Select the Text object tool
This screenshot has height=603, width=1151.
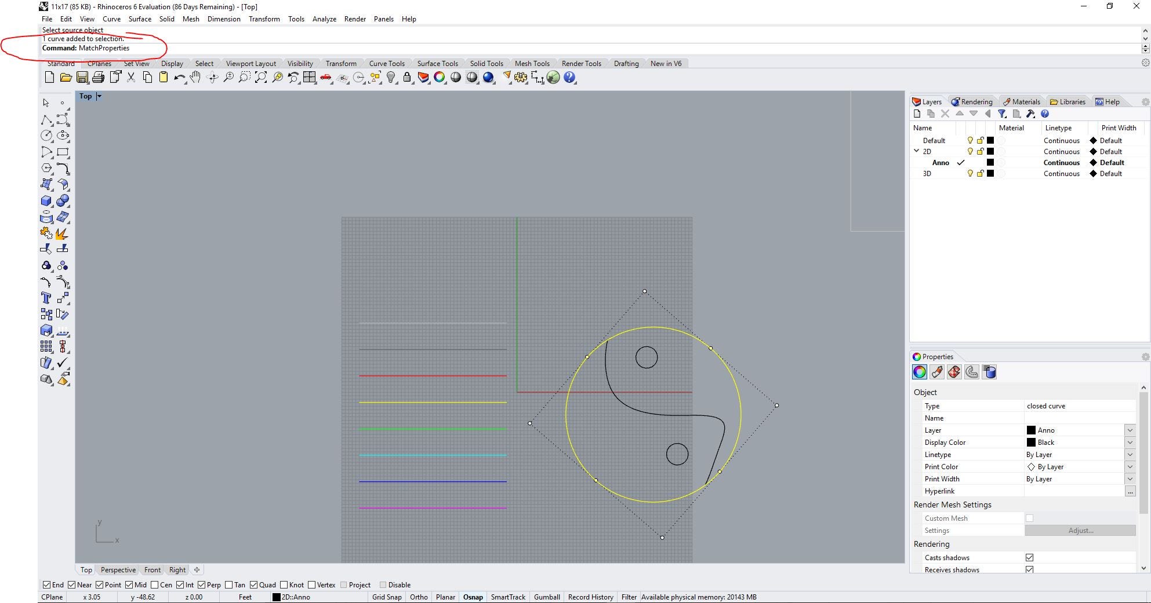(46, 298)
